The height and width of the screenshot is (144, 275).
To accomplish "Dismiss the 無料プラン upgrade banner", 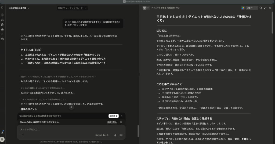I will (85, 8).
